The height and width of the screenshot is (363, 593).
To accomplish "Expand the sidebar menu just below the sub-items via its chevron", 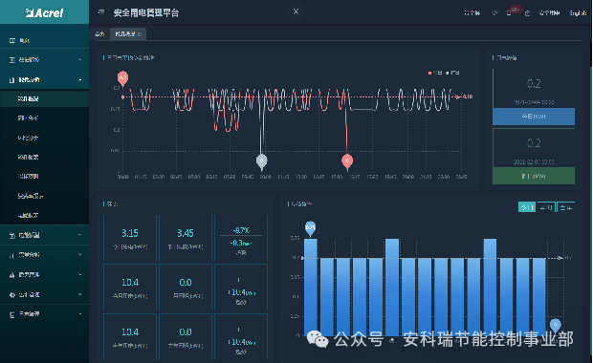I will (79, 235).
